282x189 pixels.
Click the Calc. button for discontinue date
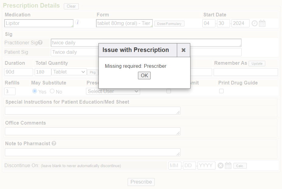[240, 166]
